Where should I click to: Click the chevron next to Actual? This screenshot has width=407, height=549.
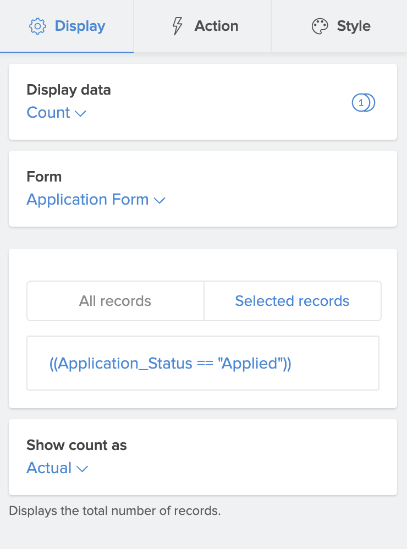(82, 469)
